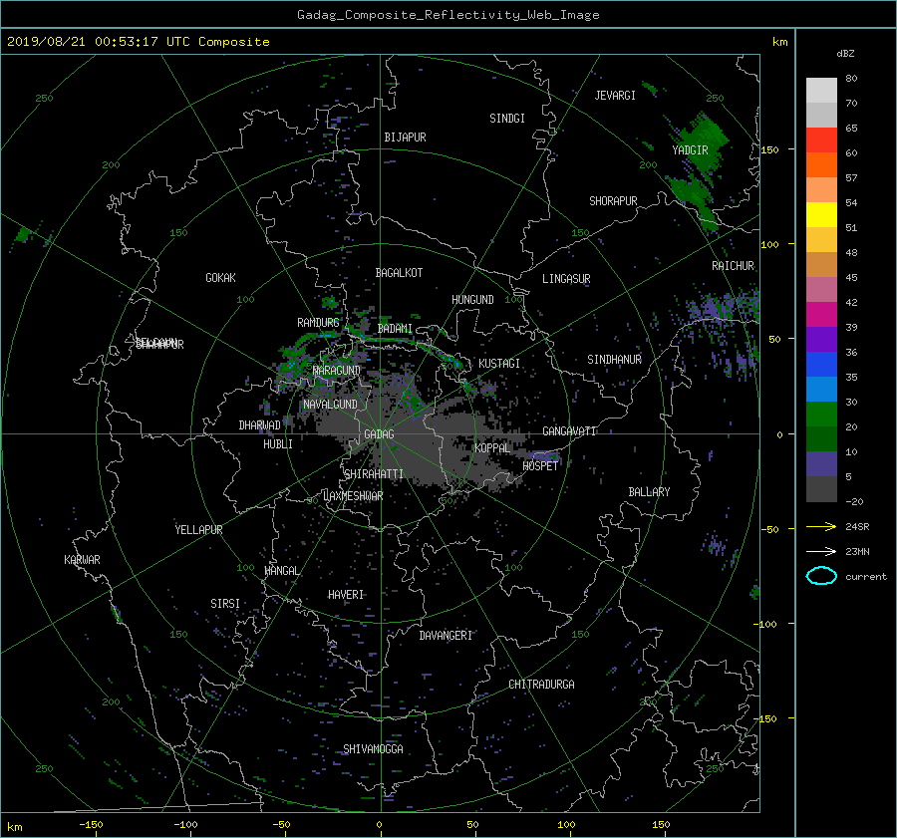
Task: Click the white 23MN arrow icon
Action: tap(821, 551)
